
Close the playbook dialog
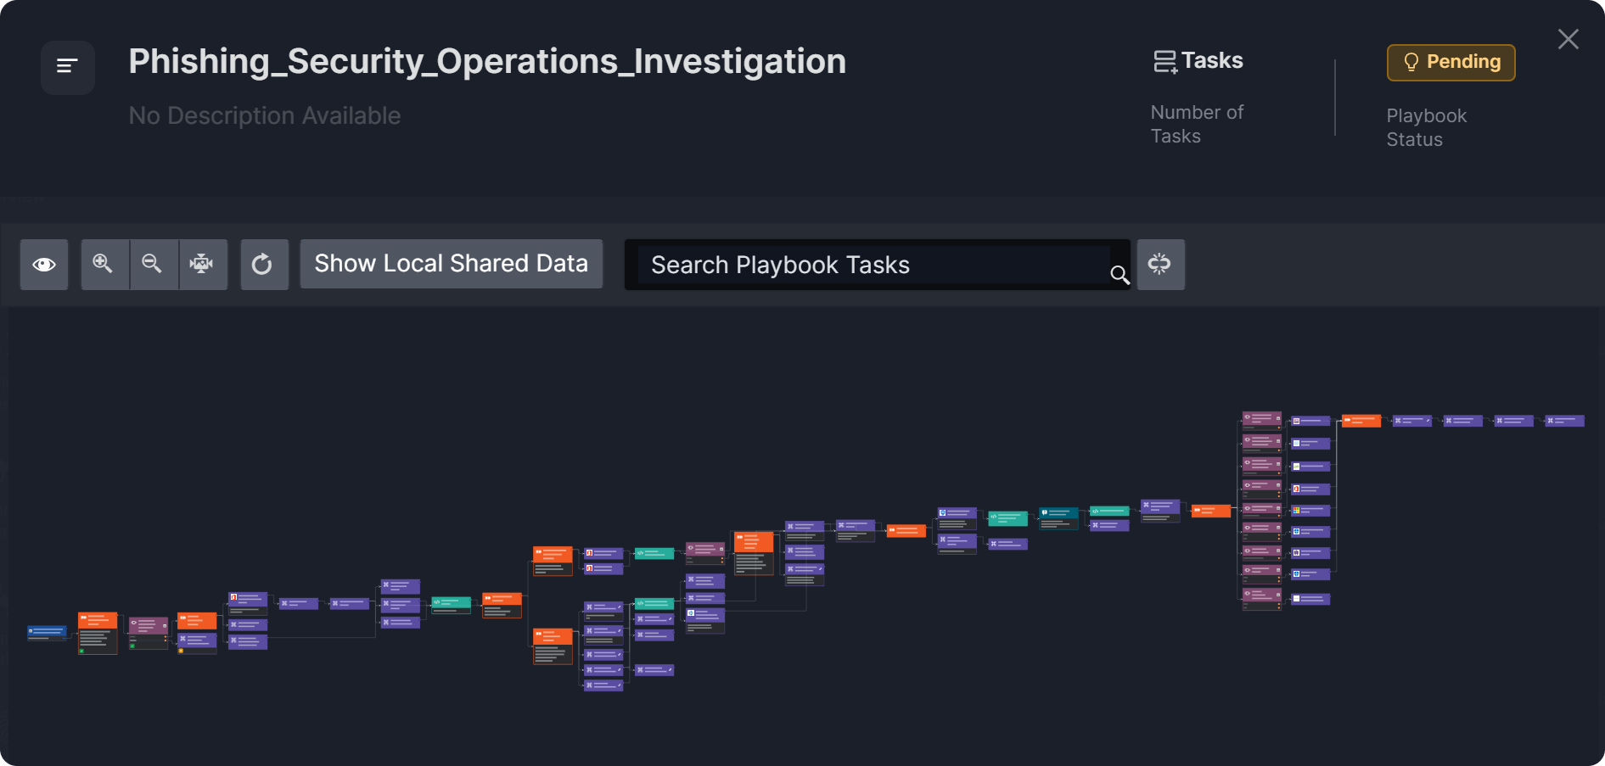pyautogui.click(x=1568, y=39)
